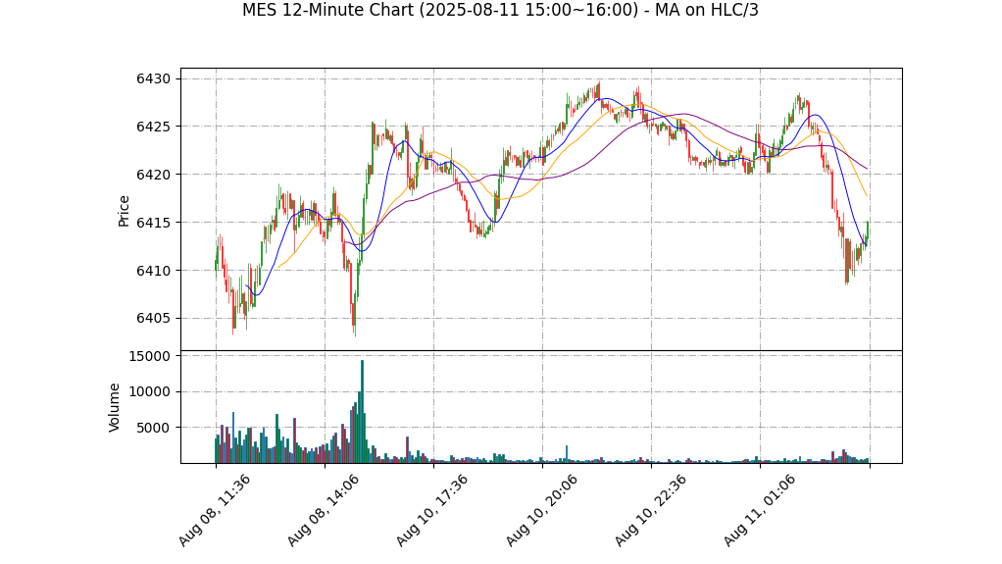Click the tallest volume bar near 15000
The height and width of the screenshot is (564, 1002).
pos(363,412)
